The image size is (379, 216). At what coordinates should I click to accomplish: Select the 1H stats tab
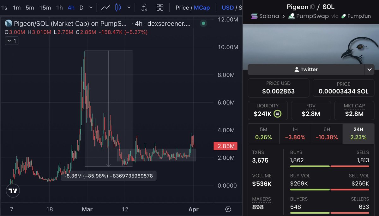pos(295,134)
